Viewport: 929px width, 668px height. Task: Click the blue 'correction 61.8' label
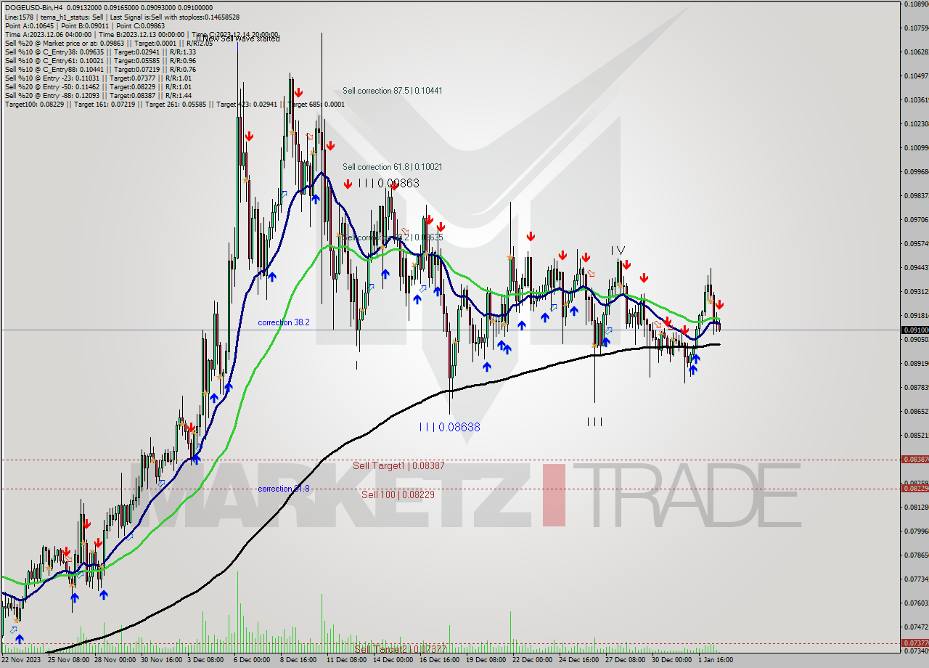click(x=284, y=489)
